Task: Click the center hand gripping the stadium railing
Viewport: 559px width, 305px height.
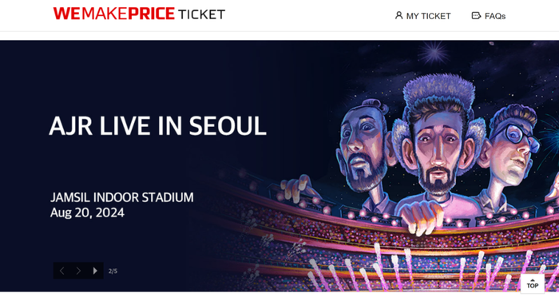Action: [421, 217]
